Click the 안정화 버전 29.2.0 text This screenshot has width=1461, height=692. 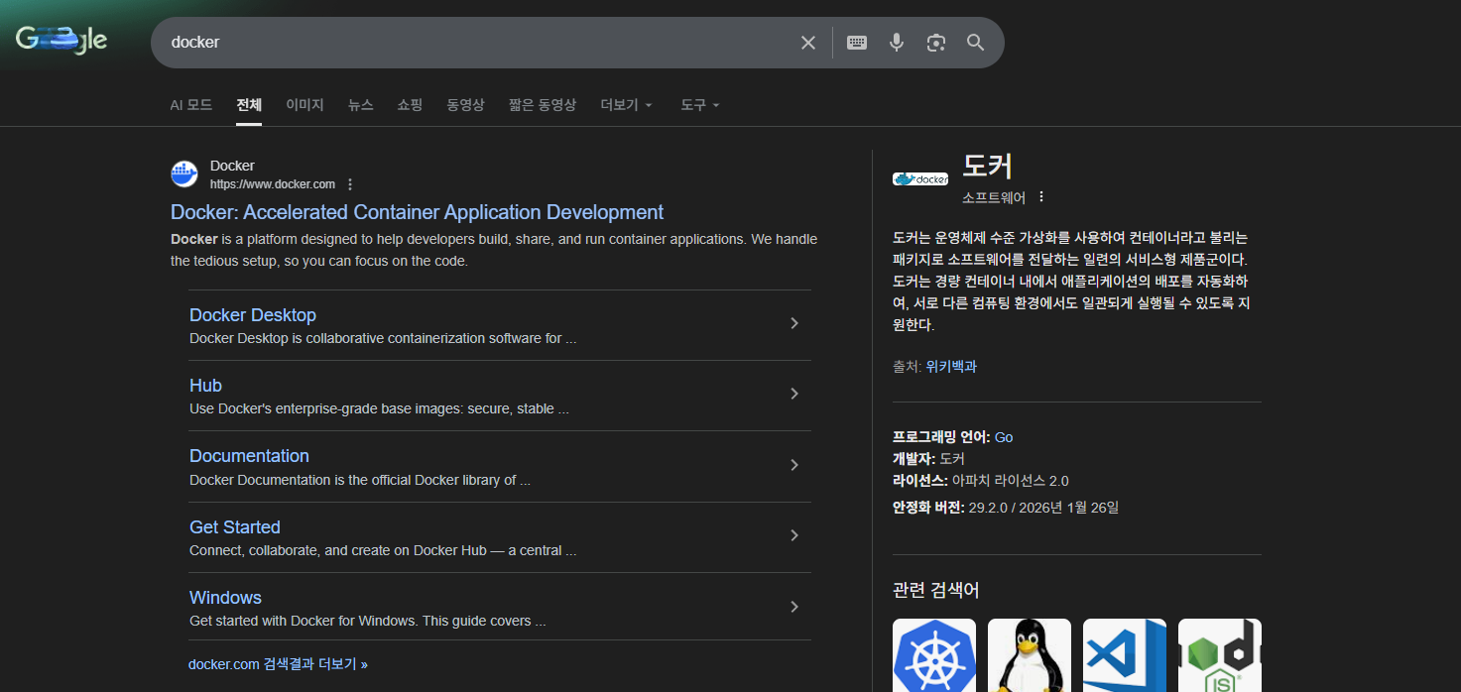1006,508
